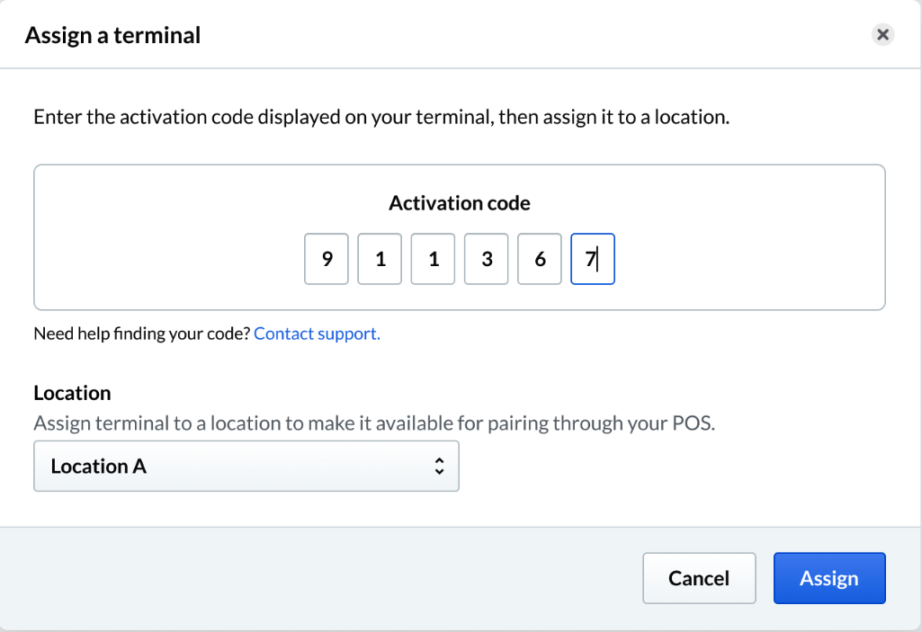This screenshot has height=632, width=922.
Task: Click the Activation code heading
Action: (460, 203)
